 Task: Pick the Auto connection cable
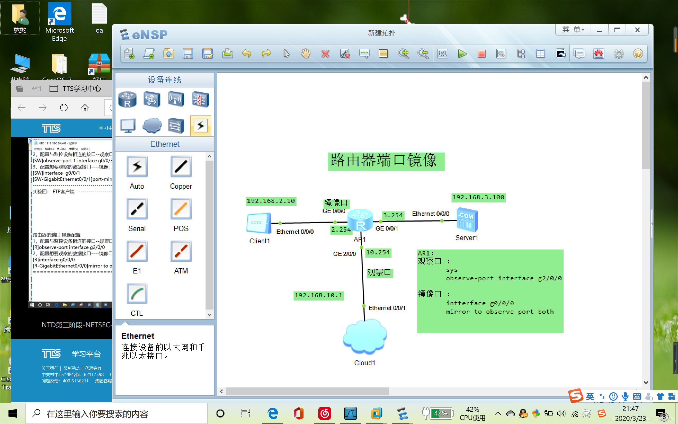coord(137,167)
